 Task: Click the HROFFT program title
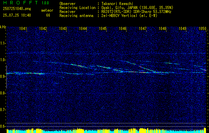pos(21,3)
